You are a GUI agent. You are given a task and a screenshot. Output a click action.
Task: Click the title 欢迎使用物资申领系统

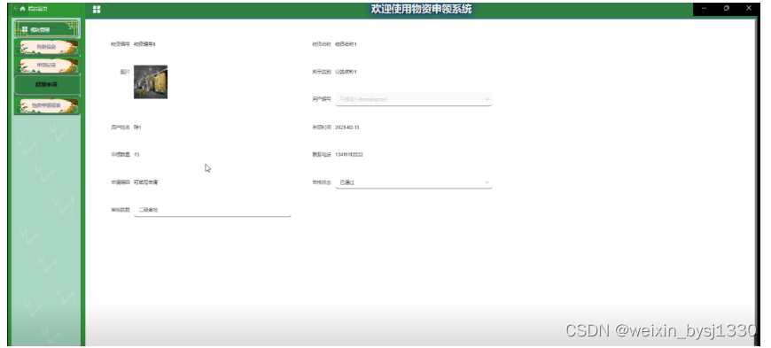422,9
